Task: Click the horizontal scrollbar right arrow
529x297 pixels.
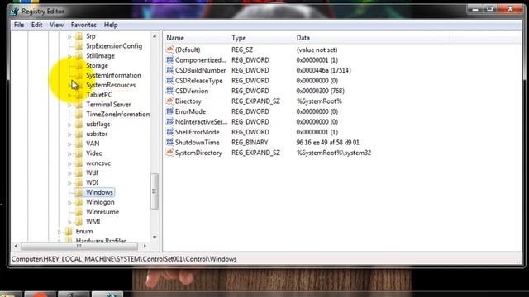Action: point(145,246)
